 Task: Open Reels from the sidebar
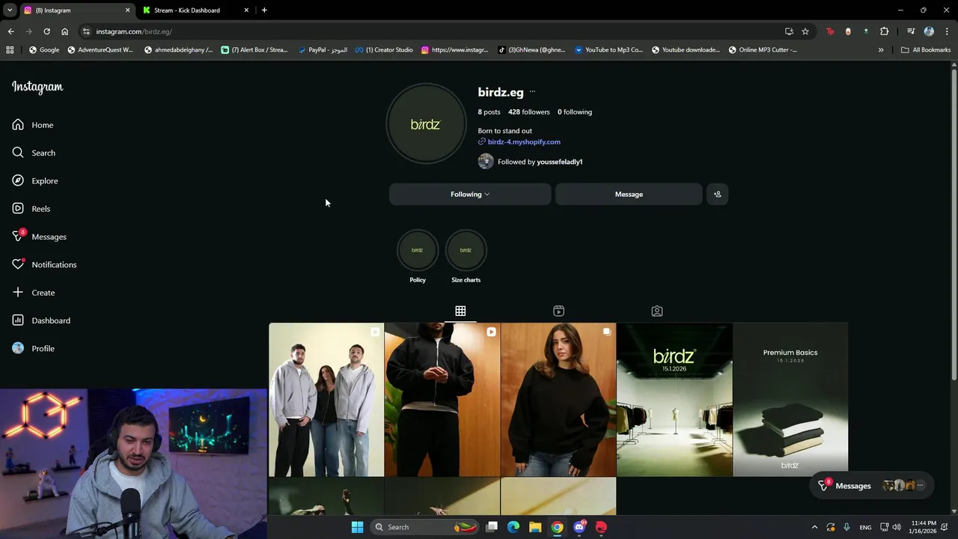pos(31,209)
